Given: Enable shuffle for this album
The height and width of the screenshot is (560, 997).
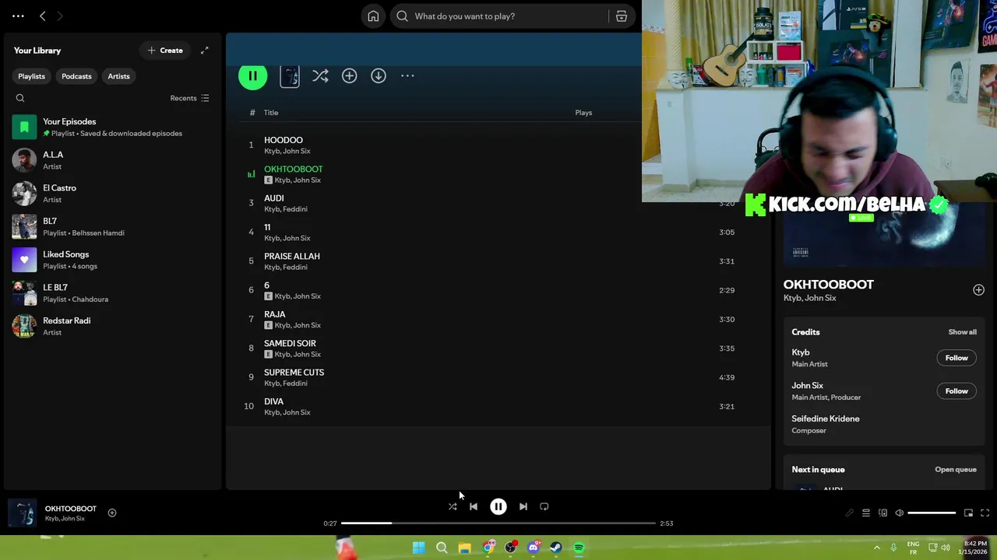Looking at the screenshot, I should (x=320, y=75).
